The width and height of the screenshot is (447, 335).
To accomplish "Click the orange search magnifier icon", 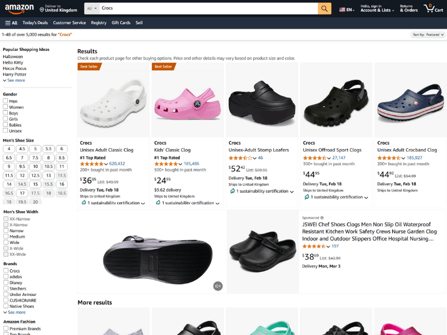I will 324,8.
